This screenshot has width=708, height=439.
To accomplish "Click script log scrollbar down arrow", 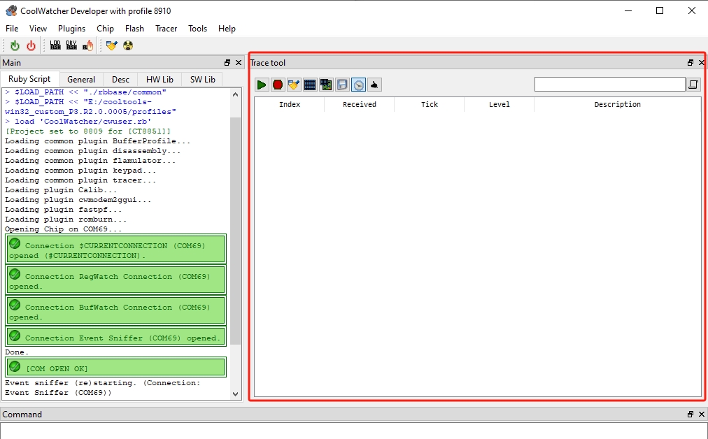I will point(235,394).
